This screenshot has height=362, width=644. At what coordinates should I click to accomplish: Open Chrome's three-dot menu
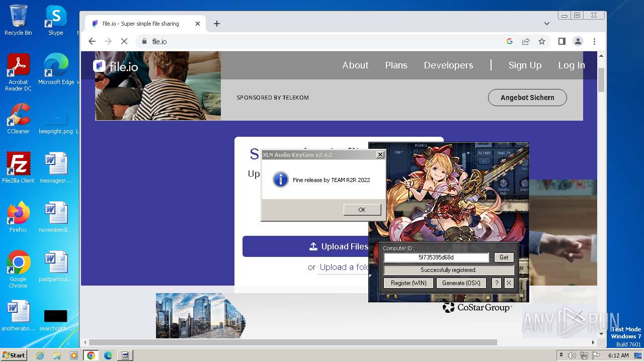pyautogui.click(x=594, y=41)
